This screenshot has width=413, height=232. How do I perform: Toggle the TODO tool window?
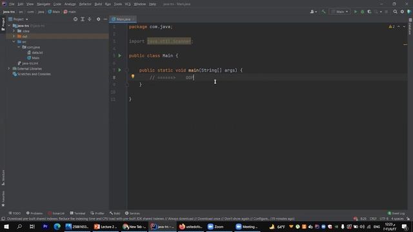pos(14,213)
